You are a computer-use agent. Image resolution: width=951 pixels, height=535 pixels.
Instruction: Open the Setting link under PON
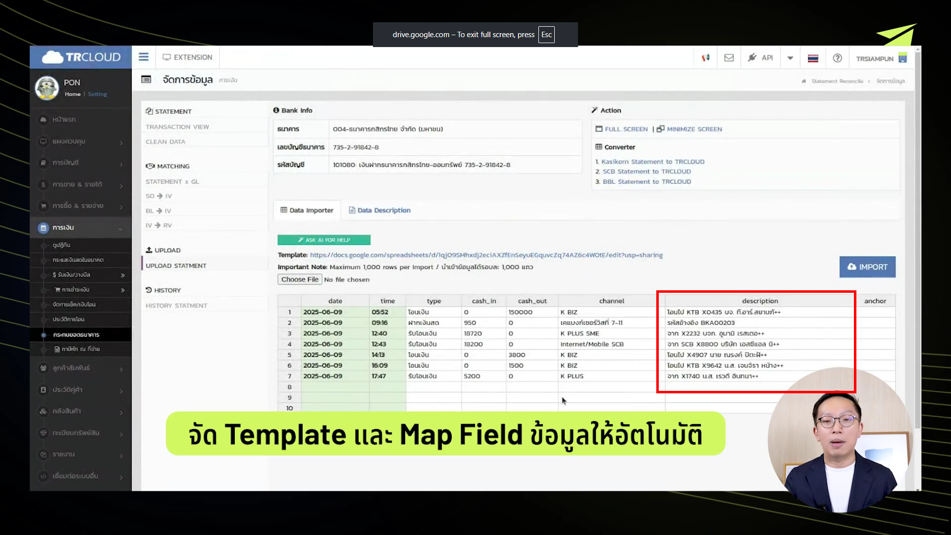pos(97,94)
